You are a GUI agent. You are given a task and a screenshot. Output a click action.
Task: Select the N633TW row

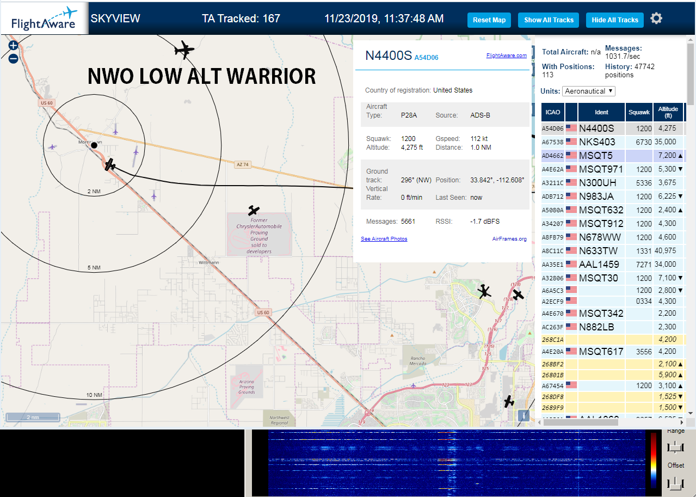[x=613, y=250]
